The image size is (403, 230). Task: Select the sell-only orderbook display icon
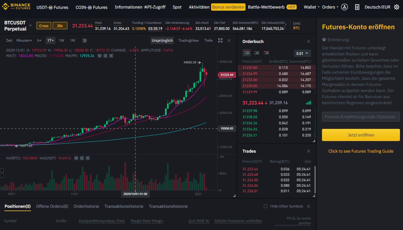(266, 53)
